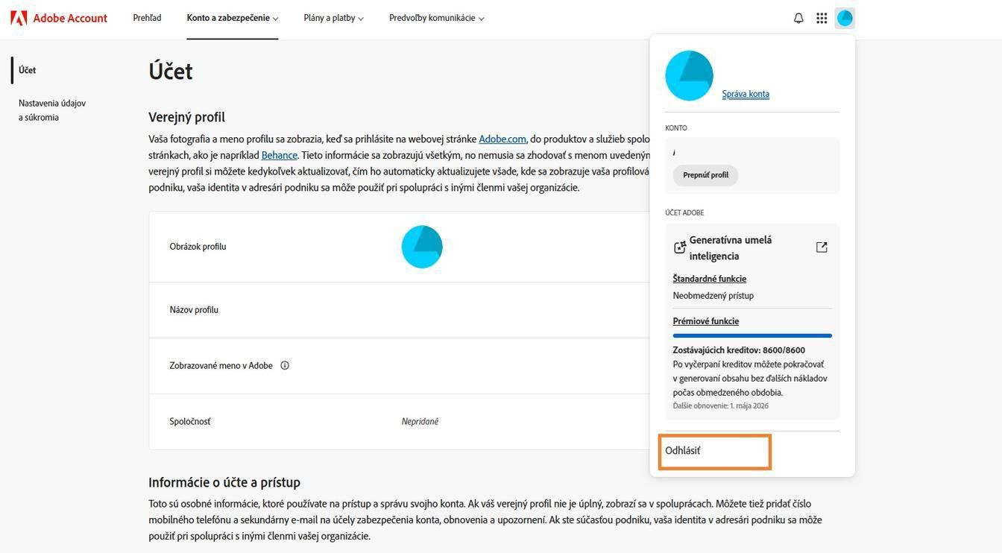
Task: Click the Verejný profil heading
Action: pos(186,117)
